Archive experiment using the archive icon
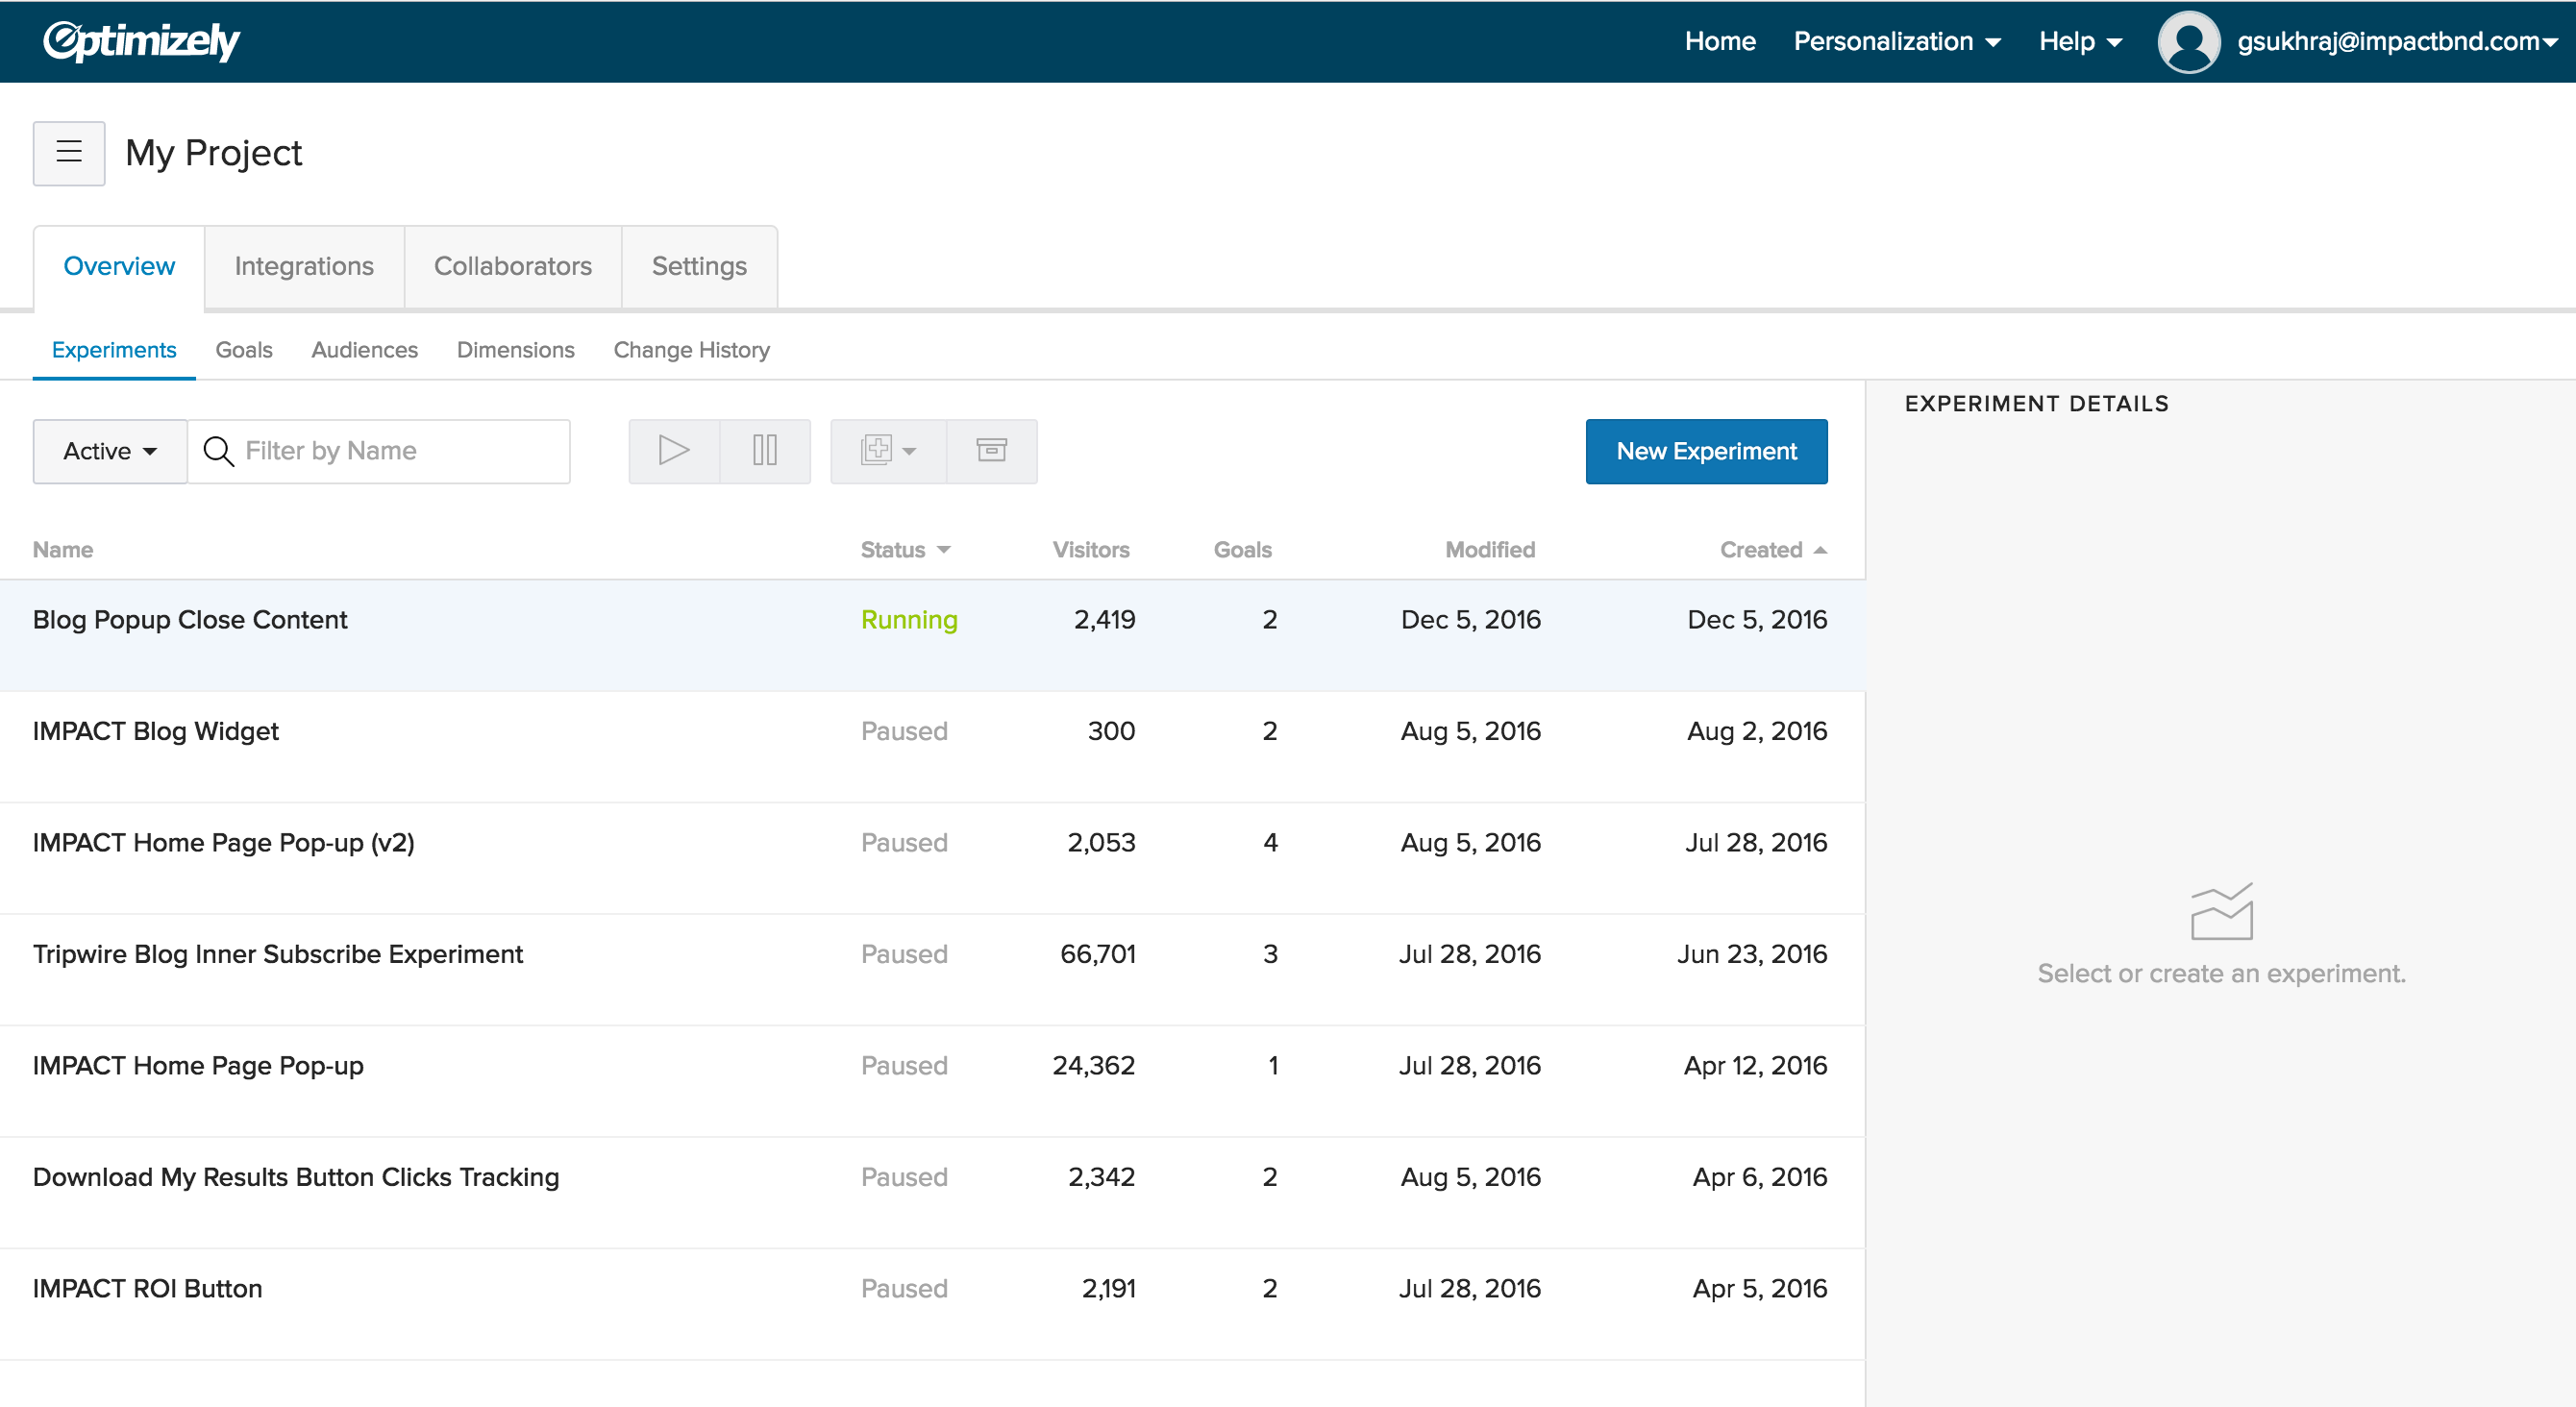 click(992, 451)
